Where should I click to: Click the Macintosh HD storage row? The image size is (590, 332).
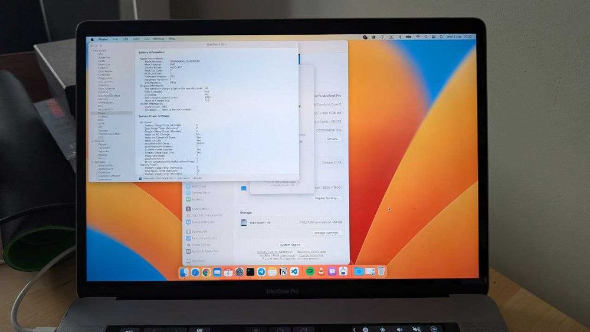tap(291, 222)
